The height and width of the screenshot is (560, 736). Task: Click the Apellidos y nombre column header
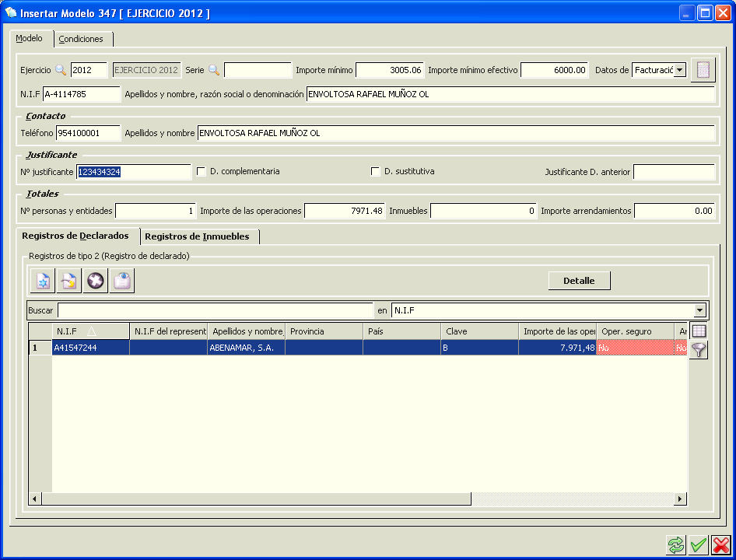(246, 331)
